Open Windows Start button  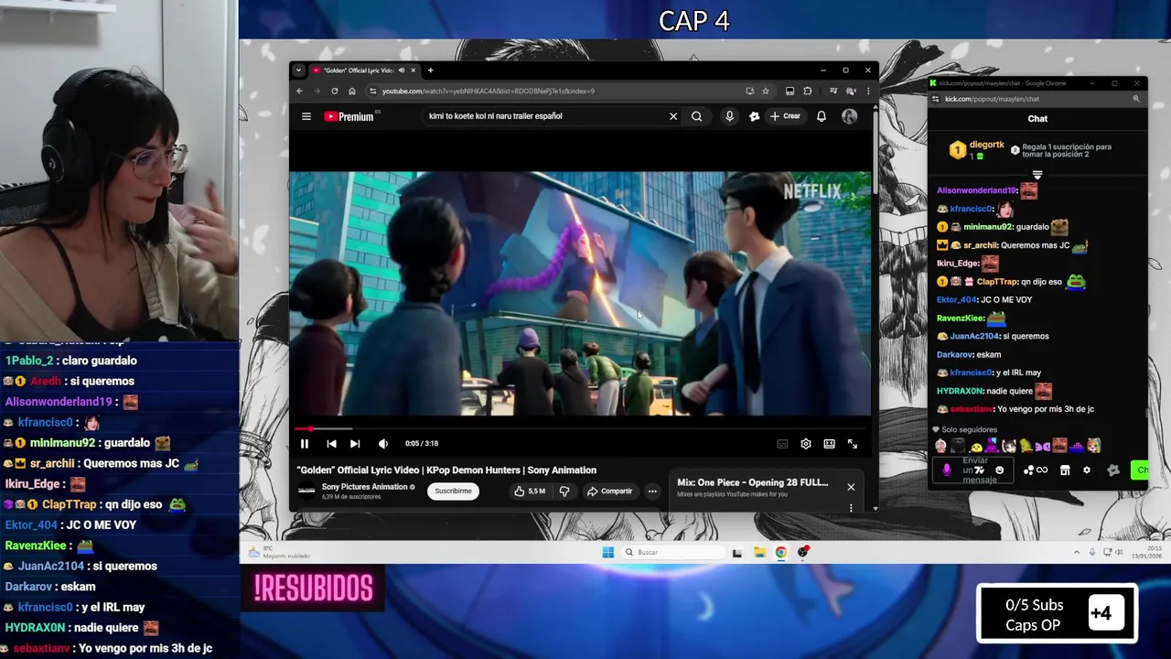tap(608, 552)
